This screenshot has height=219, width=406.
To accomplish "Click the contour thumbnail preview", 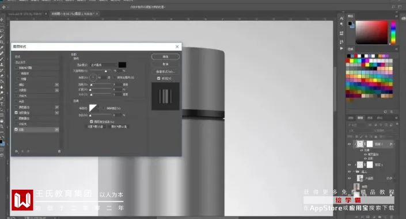I will click(x=93, y=108).
